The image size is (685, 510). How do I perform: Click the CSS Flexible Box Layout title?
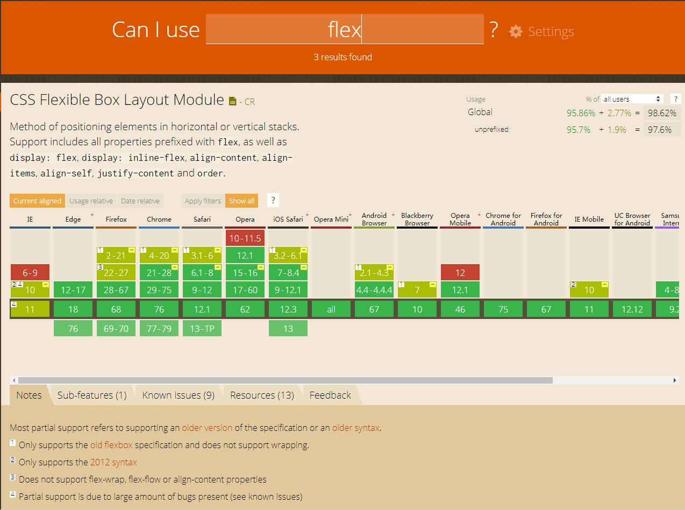(x=117, y=100)
